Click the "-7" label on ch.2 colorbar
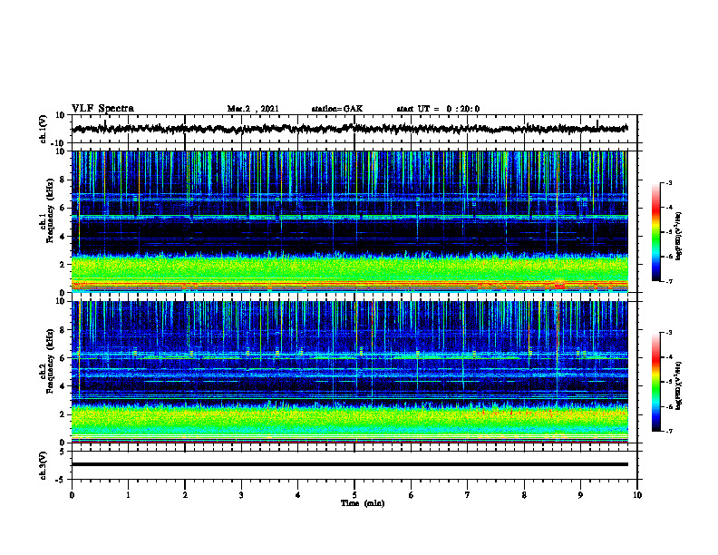This screenshot has width=718, height=555. (x=668, y=431)
